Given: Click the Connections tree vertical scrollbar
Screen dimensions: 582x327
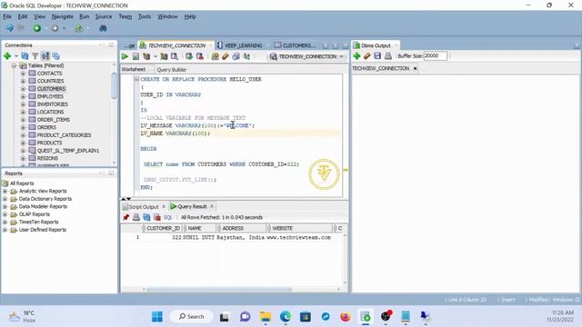Looking at the screenshot, I should (x=114, y=85).
